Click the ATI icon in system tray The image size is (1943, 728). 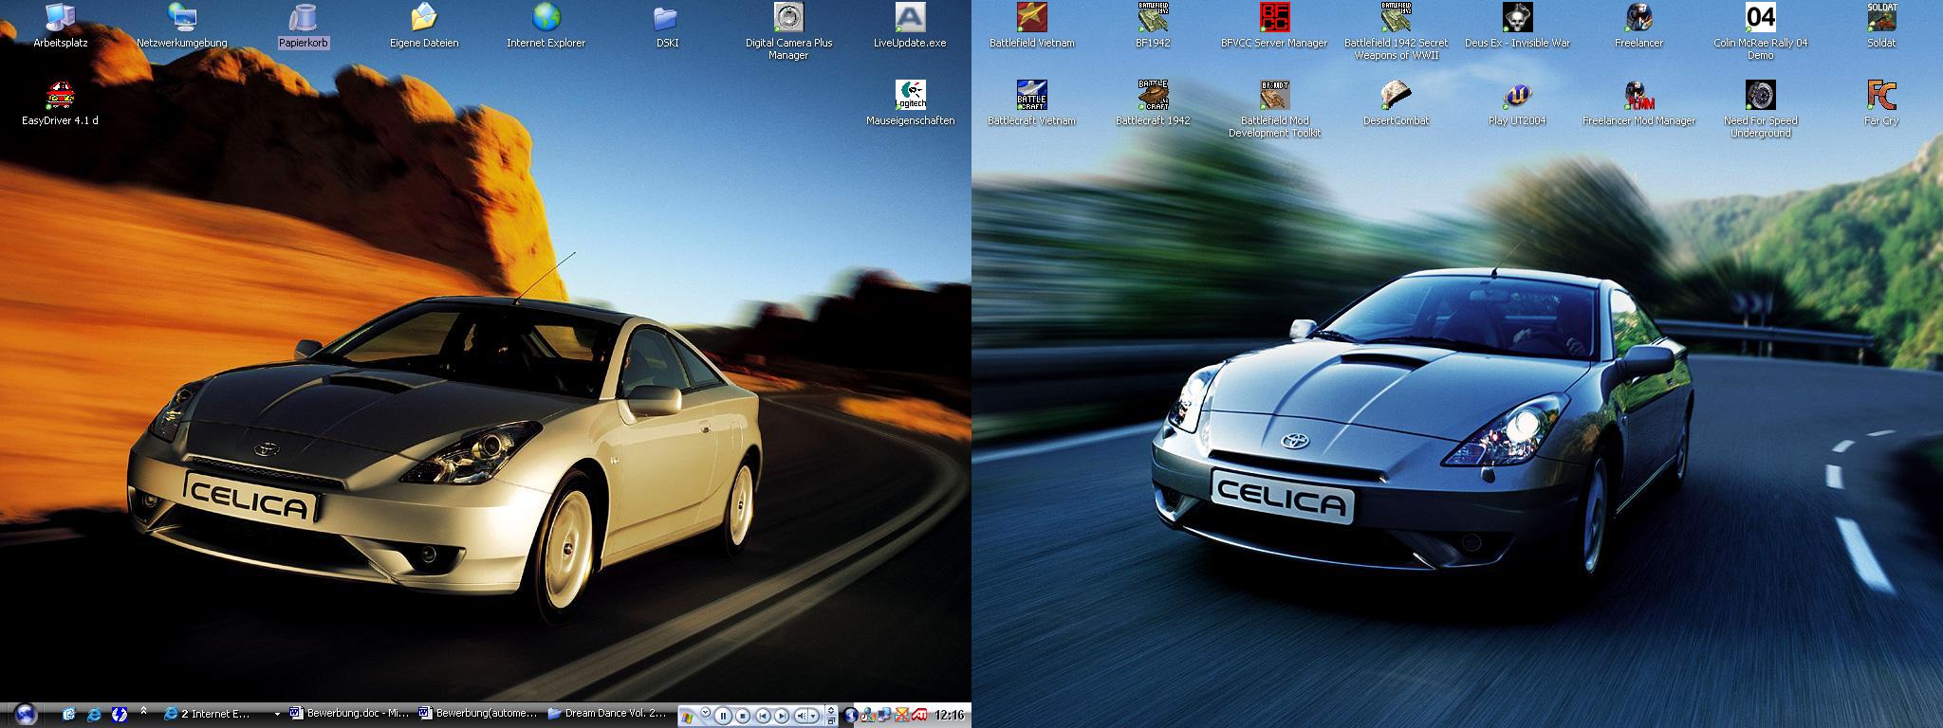[919, 715]
